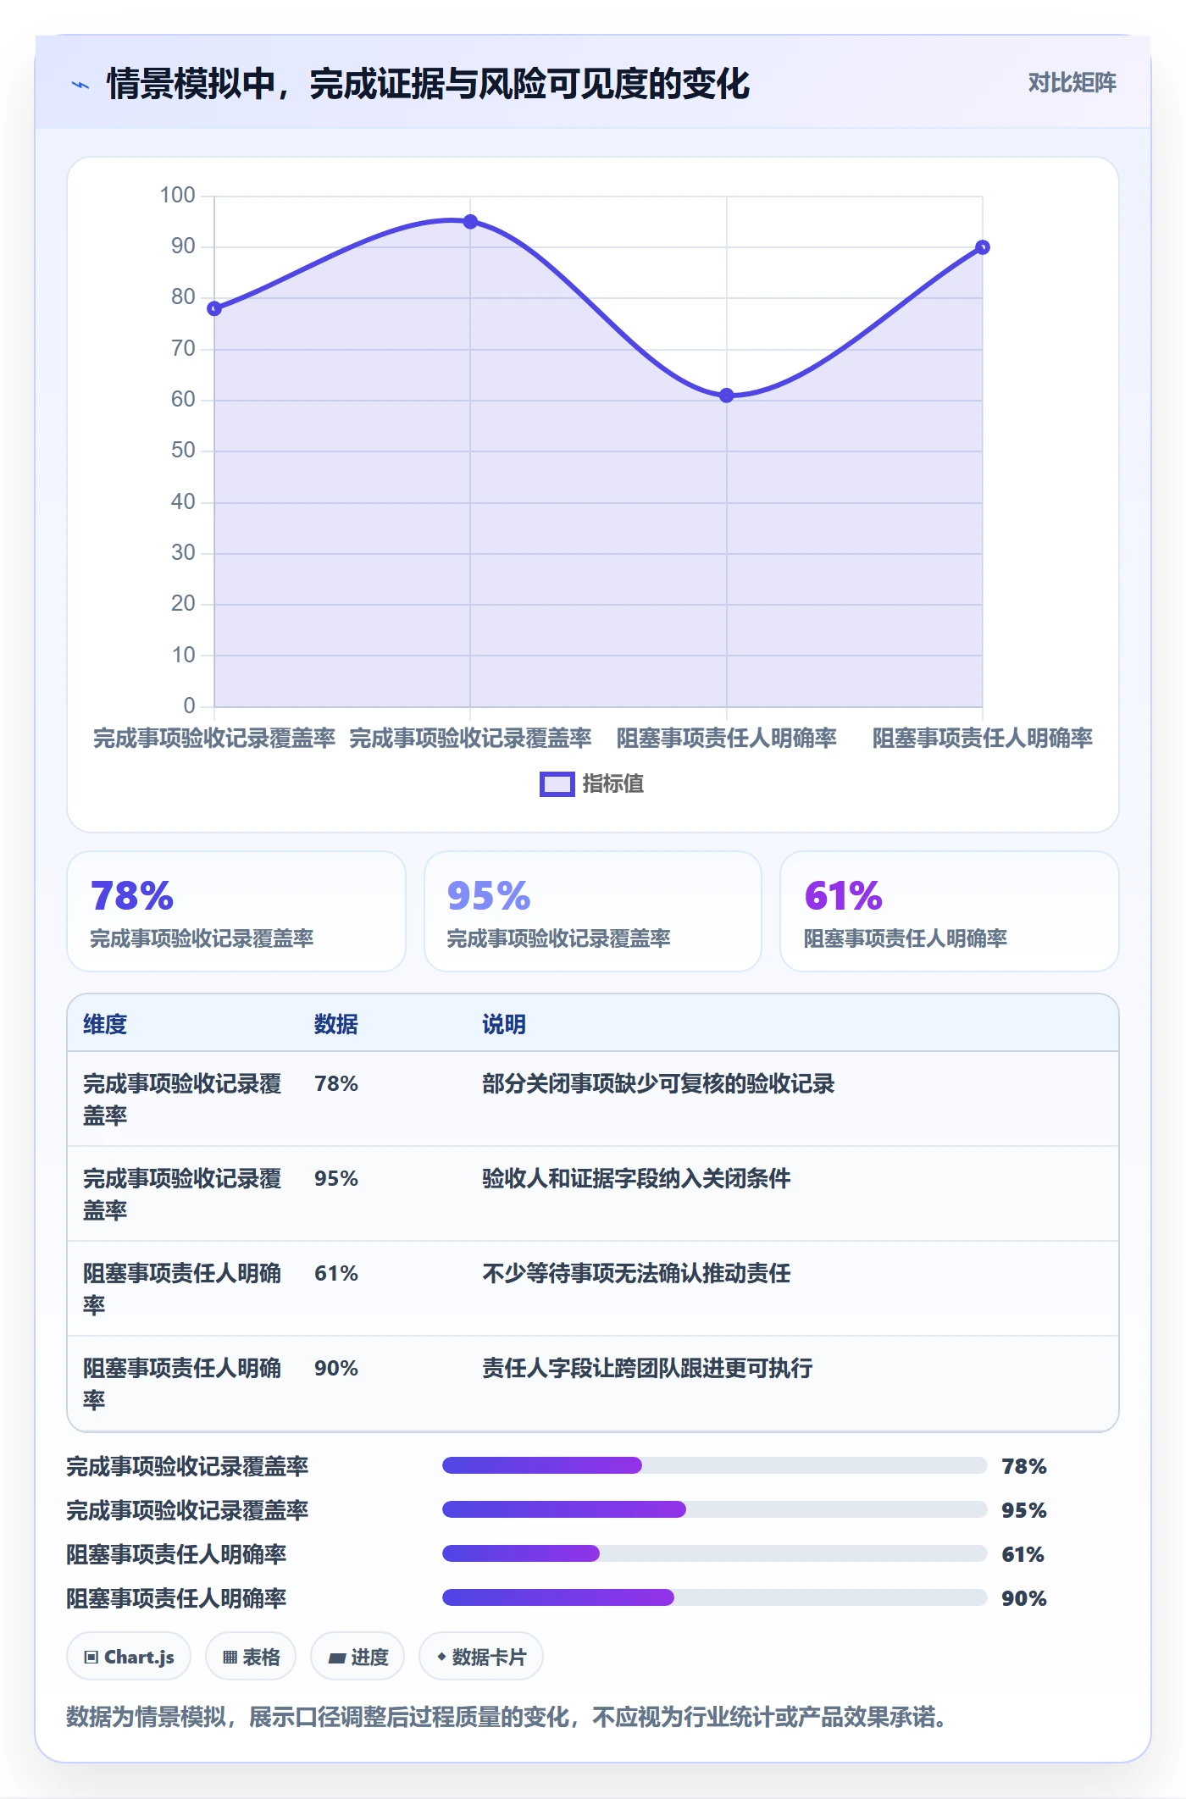Click 部分关闭事项缺少可复核的验收记录 description
1186x1799 pixels.
658,1083
